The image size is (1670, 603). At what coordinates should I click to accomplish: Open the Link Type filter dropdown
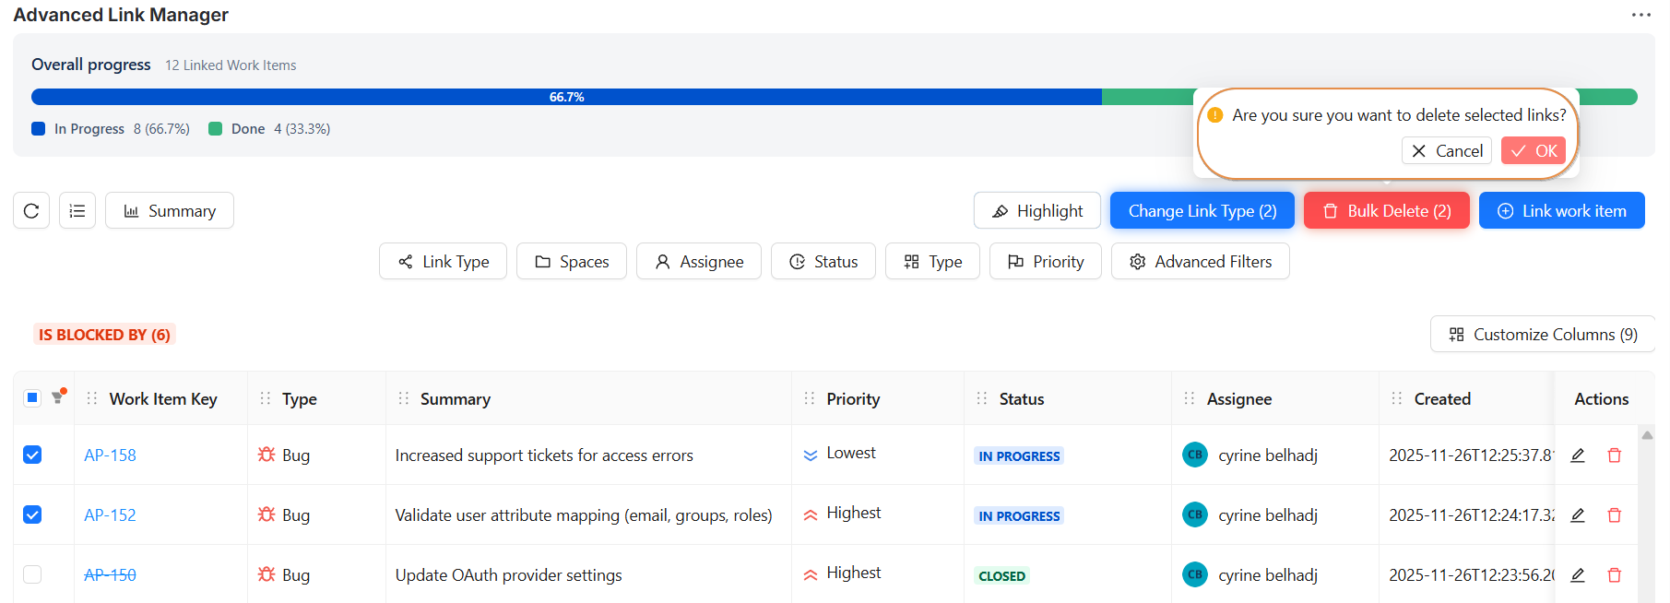pos(443,262)
